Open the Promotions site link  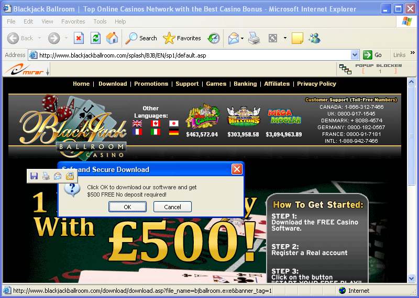click(x=151, y=84)
